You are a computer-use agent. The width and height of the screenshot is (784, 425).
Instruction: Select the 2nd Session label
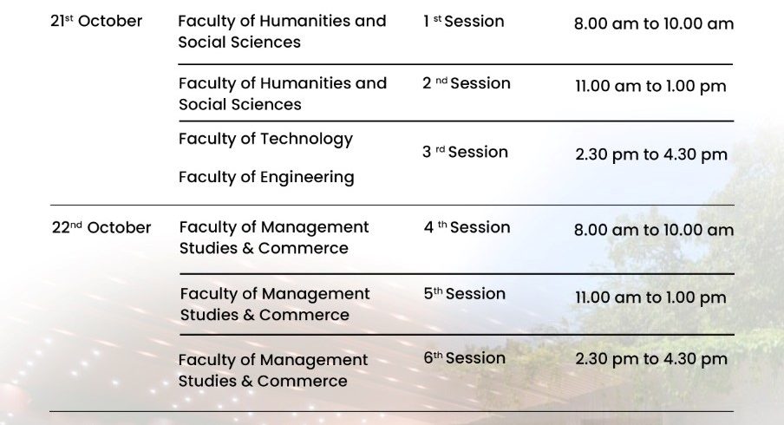point(467,83)
